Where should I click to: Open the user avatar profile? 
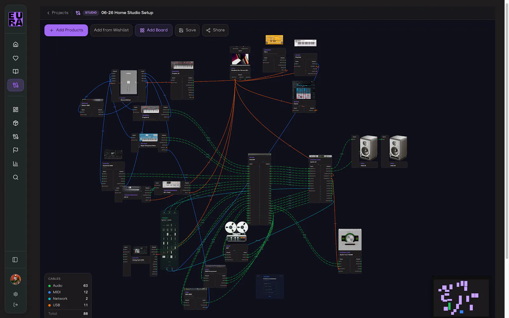(x=16, y=280)
